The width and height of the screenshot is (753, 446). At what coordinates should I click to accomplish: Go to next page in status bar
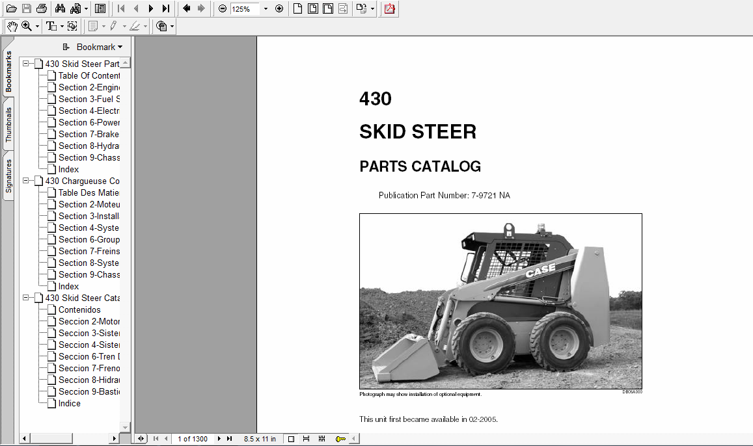click(219, 438)
